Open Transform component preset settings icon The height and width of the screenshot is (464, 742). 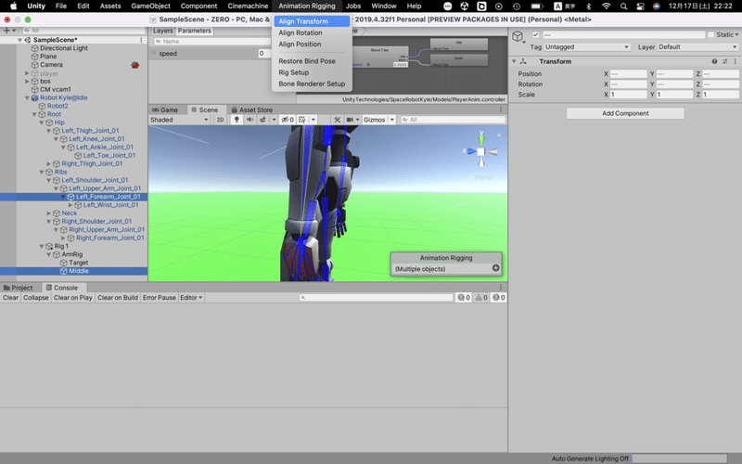click(725, 61)
